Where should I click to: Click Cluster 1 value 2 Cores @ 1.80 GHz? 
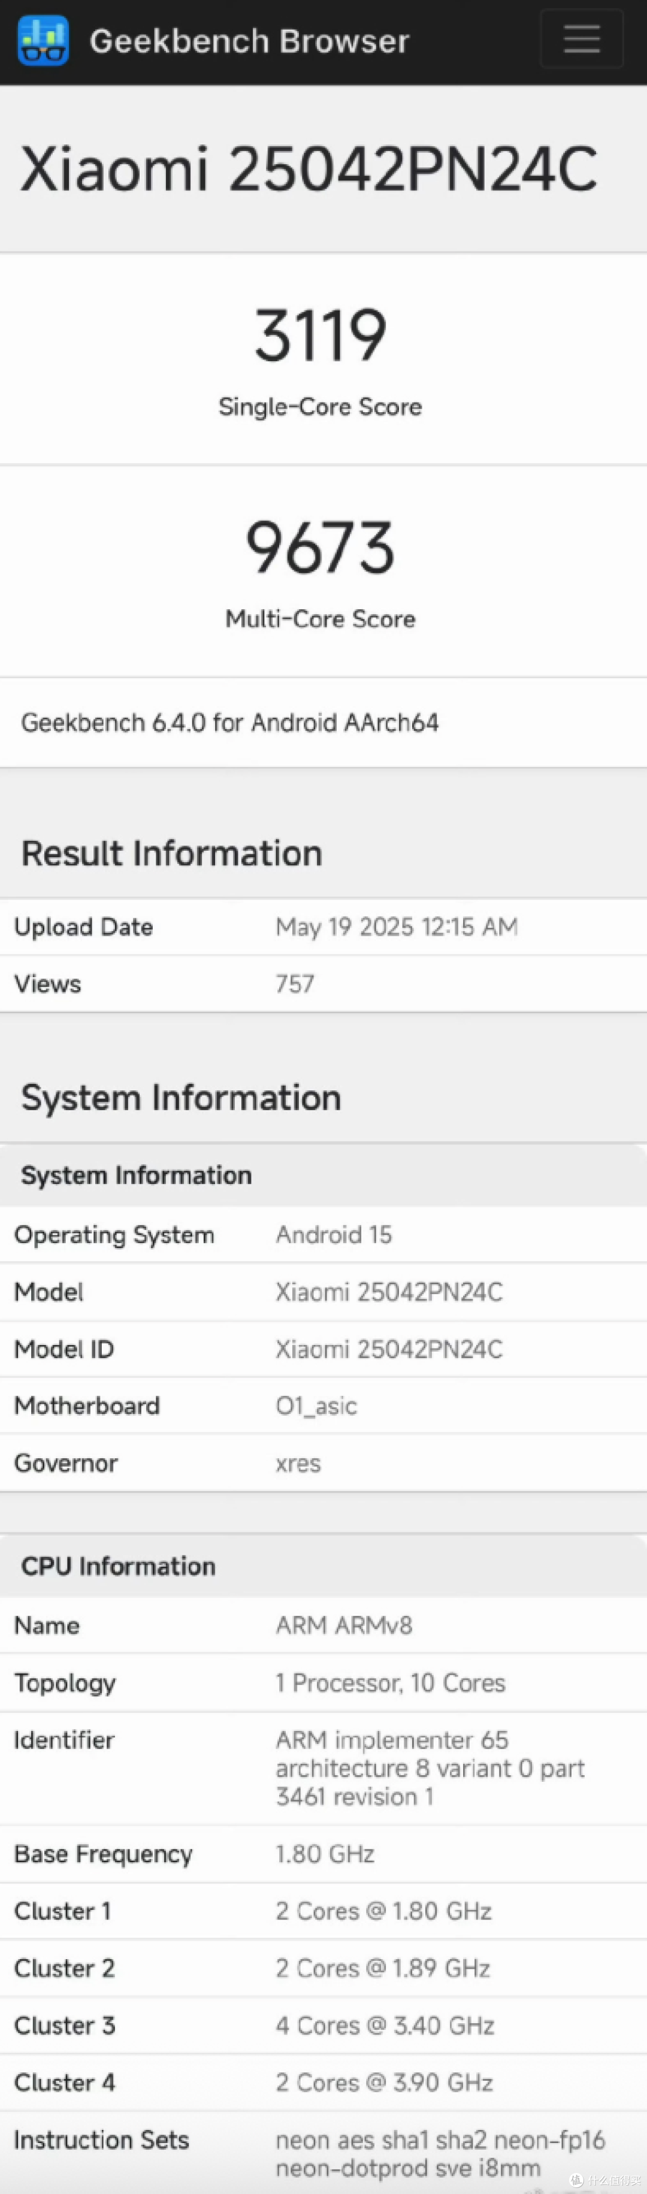coord(384,1911)
